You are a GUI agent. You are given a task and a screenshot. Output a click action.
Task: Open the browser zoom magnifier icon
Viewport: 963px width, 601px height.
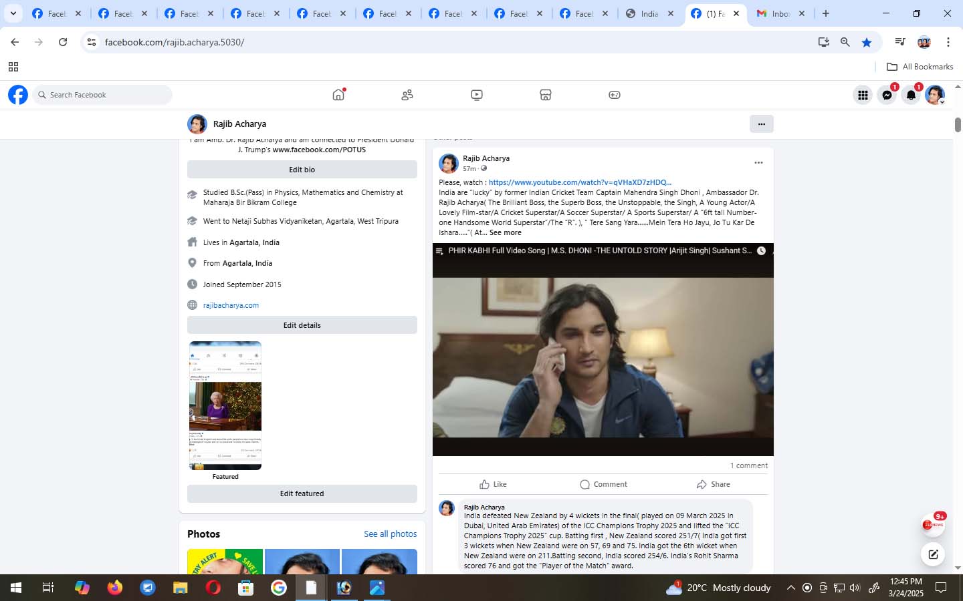click(x=845, y=42)
